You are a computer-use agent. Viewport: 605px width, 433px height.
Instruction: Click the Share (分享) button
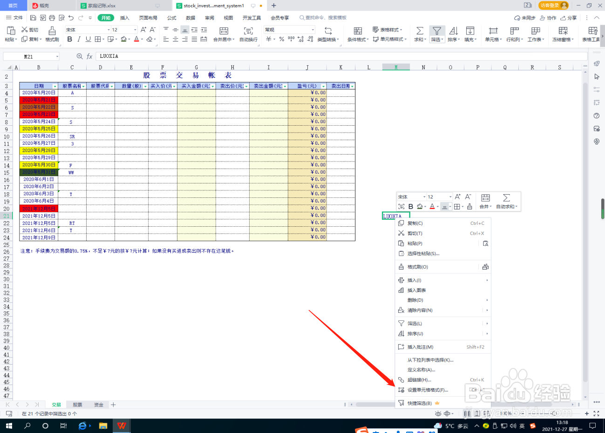pyautogui.click(x=569, y=18)
